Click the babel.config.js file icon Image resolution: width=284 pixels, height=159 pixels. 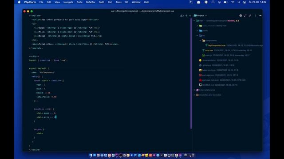pos(200,70)
